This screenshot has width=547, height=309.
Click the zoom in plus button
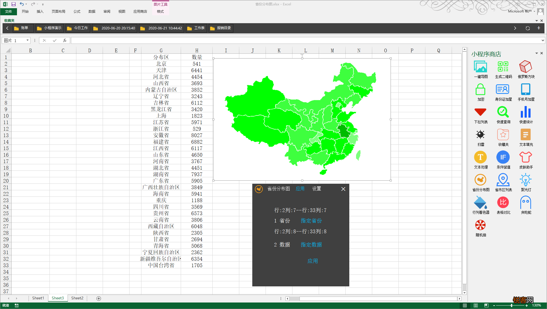(x=527, y=306)
